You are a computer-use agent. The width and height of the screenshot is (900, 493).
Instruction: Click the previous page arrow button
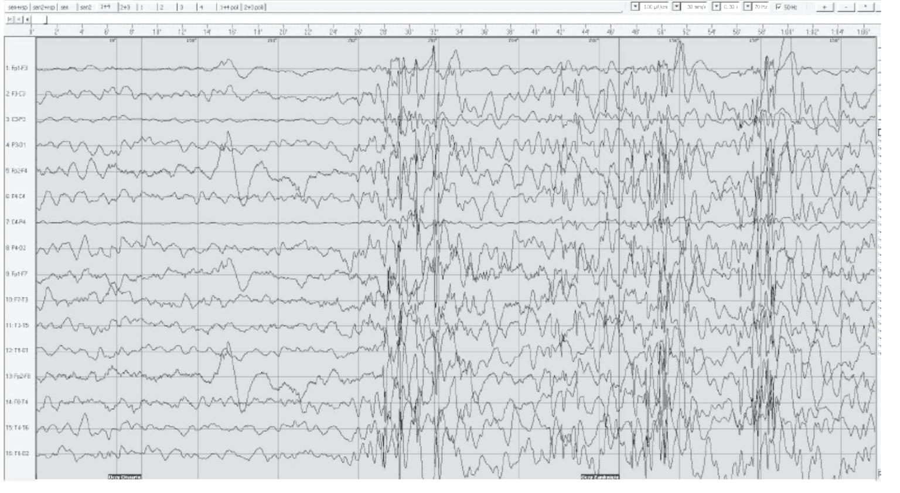(x=18, y=19)
